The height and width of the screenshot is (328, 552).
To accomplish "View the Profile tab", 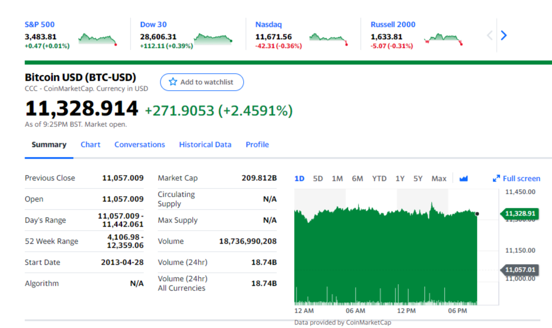I will [257, 145].
